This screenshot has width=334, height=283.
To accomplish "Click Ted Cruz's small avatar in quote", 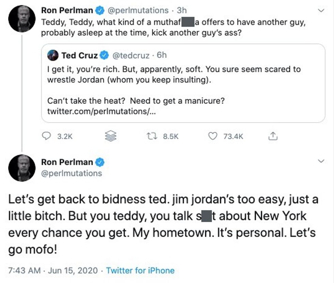I will [x=53, y=55].
